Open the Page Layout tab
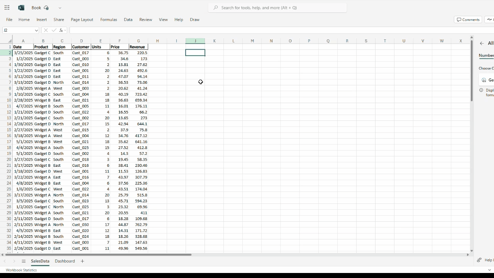Image resolution: width=494 pixels, height=278 pixels. click(x=82, y=20)
